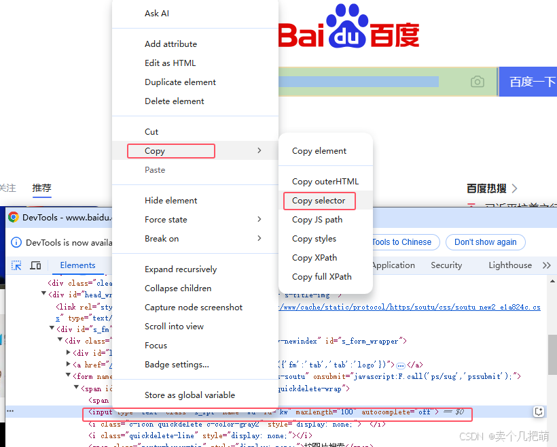Image resolution: width=557 pixels, height=447 pixels.
Task: Choose Ask AI from the context menu
Action: (x=157, y=14)
